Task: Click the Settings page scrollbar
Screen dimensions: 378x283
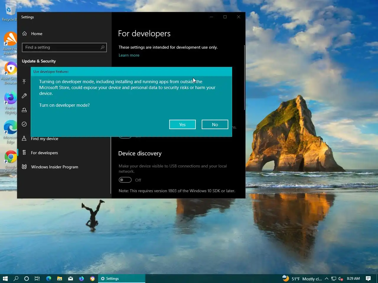Action: [245, 78]
